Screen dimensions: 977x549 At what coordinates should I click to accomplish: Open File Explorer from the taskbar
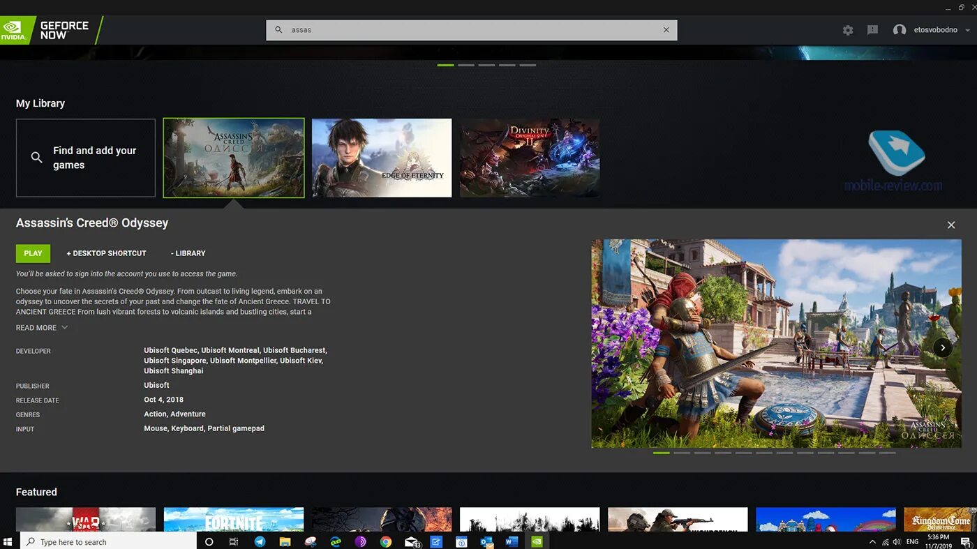(x=285, y=541)
